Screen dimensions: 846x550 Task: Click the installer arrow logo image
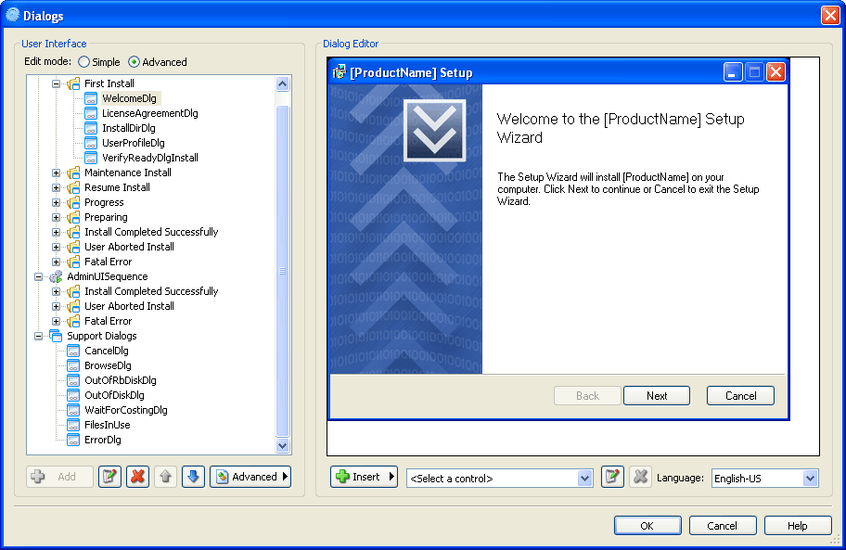coord(434,131)
